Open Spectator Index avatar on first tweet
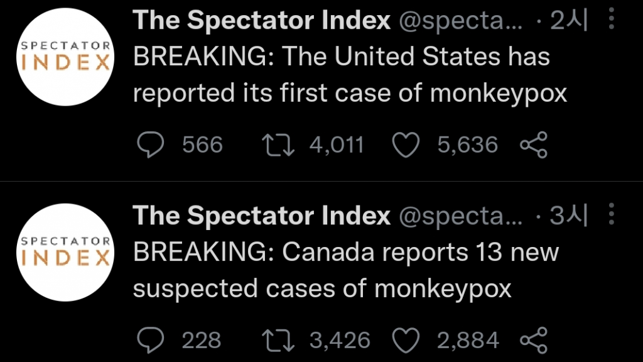The image size is (643, 362). pyautogui.click(x=65, y=57)
